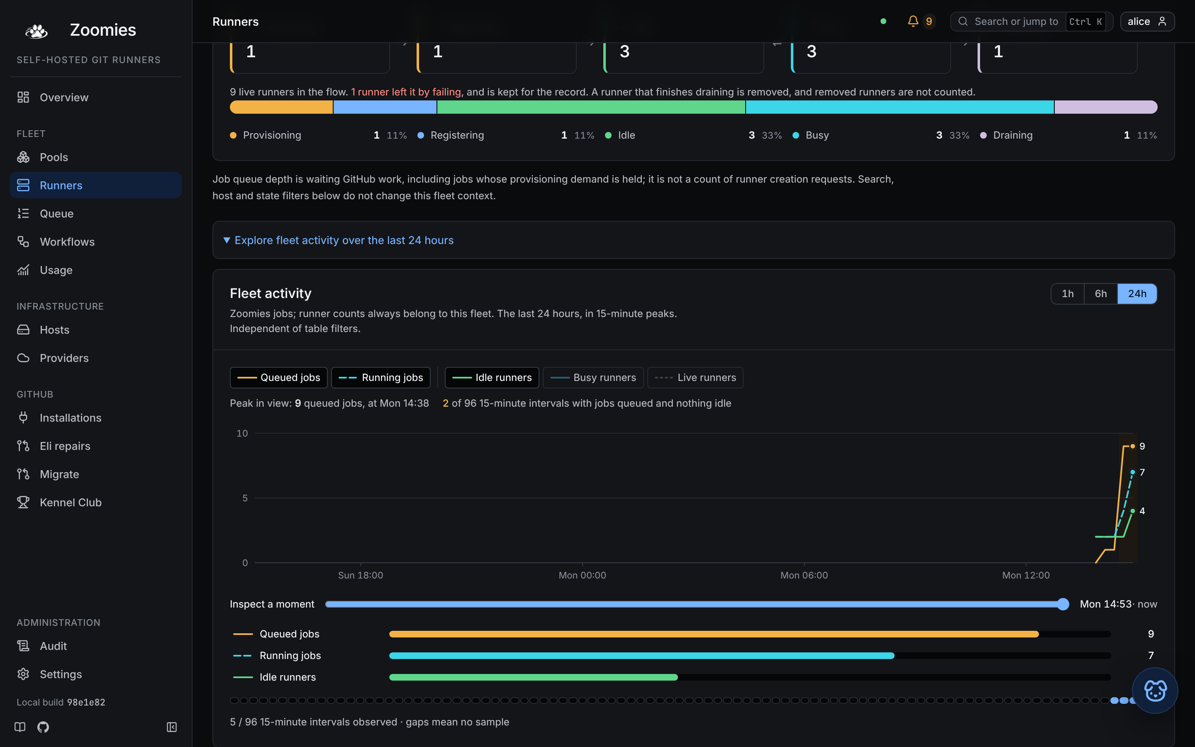This screenshot has height=747, width=1195.
Task: Open notifications bell with 9 alerts
Action: click(921, 21)
